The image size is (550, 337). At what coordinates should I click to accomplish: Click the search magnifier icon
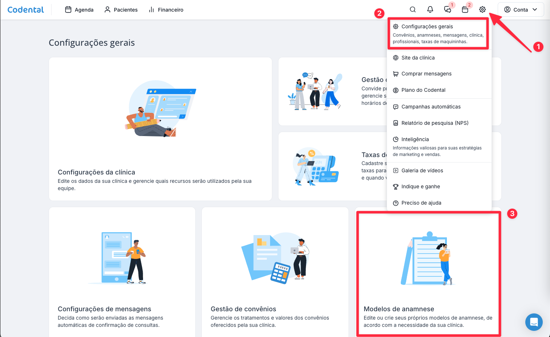[x=413, y=10]
